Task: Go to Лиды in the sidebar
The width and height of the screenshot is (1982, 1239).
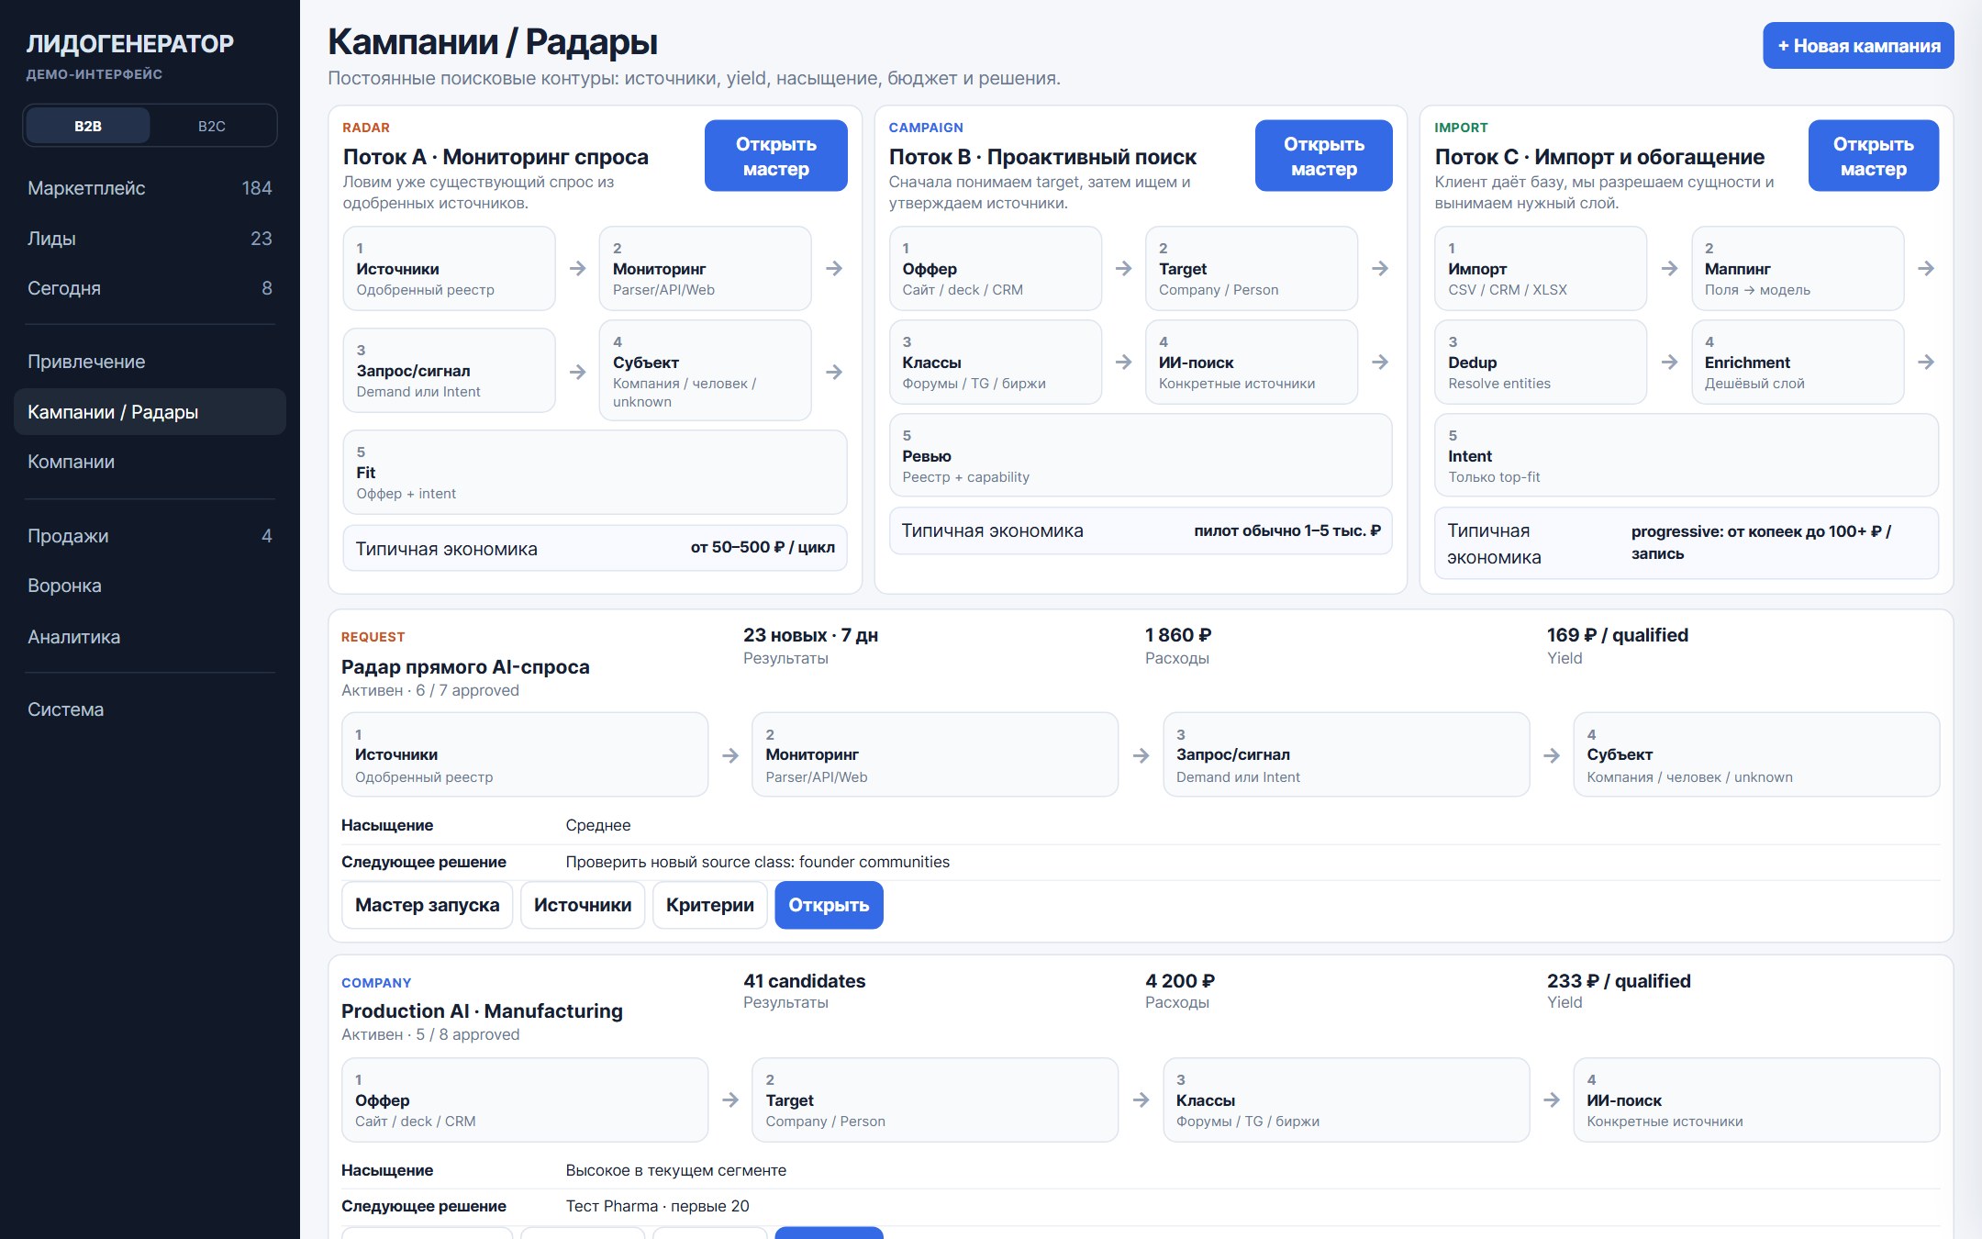Action: click(x=150, y=239)
